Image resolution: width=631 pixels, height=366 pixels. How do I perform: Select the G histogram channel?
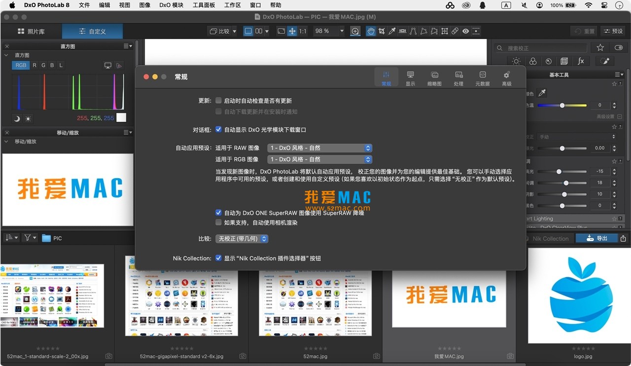[x=43, y=65]
